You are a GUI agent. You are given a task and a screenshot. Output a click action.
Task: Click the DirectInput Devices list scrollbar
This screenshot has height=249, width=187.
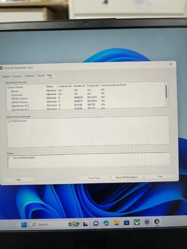point(166,92)
